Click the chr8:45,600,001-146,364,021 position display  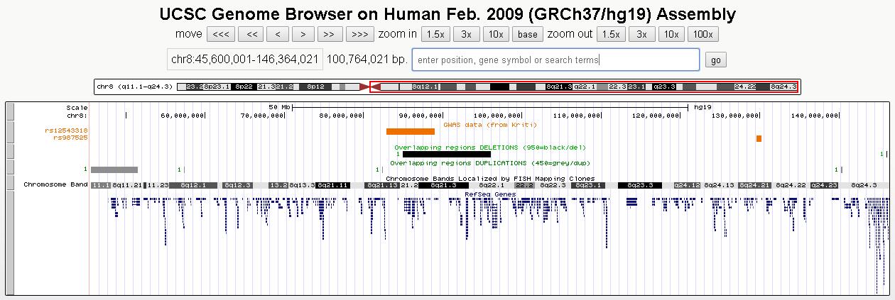click(245, 60)
